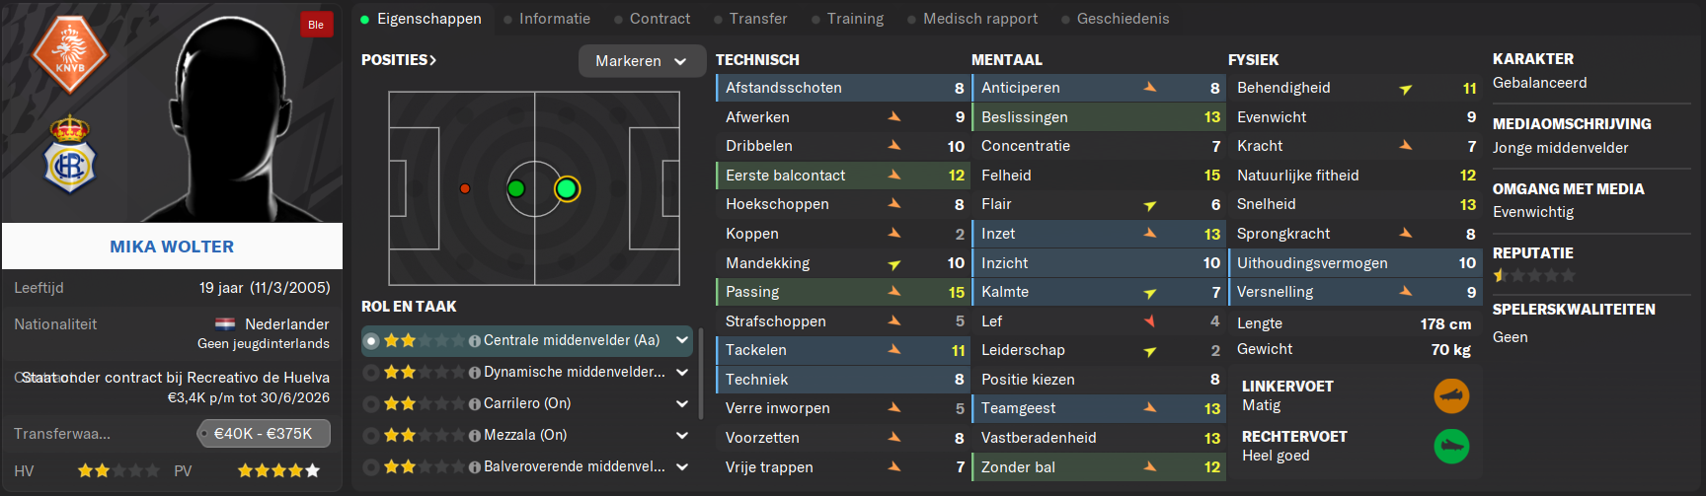Click the Netherlands flag icon
The image size is (1706, 496).
click(225, 324)
